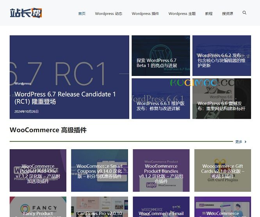Image resolution: width=260 pixels, height=217 pixels.
Task: Open the last WooCommerce card in bottom row
Action: coord(223,207)
